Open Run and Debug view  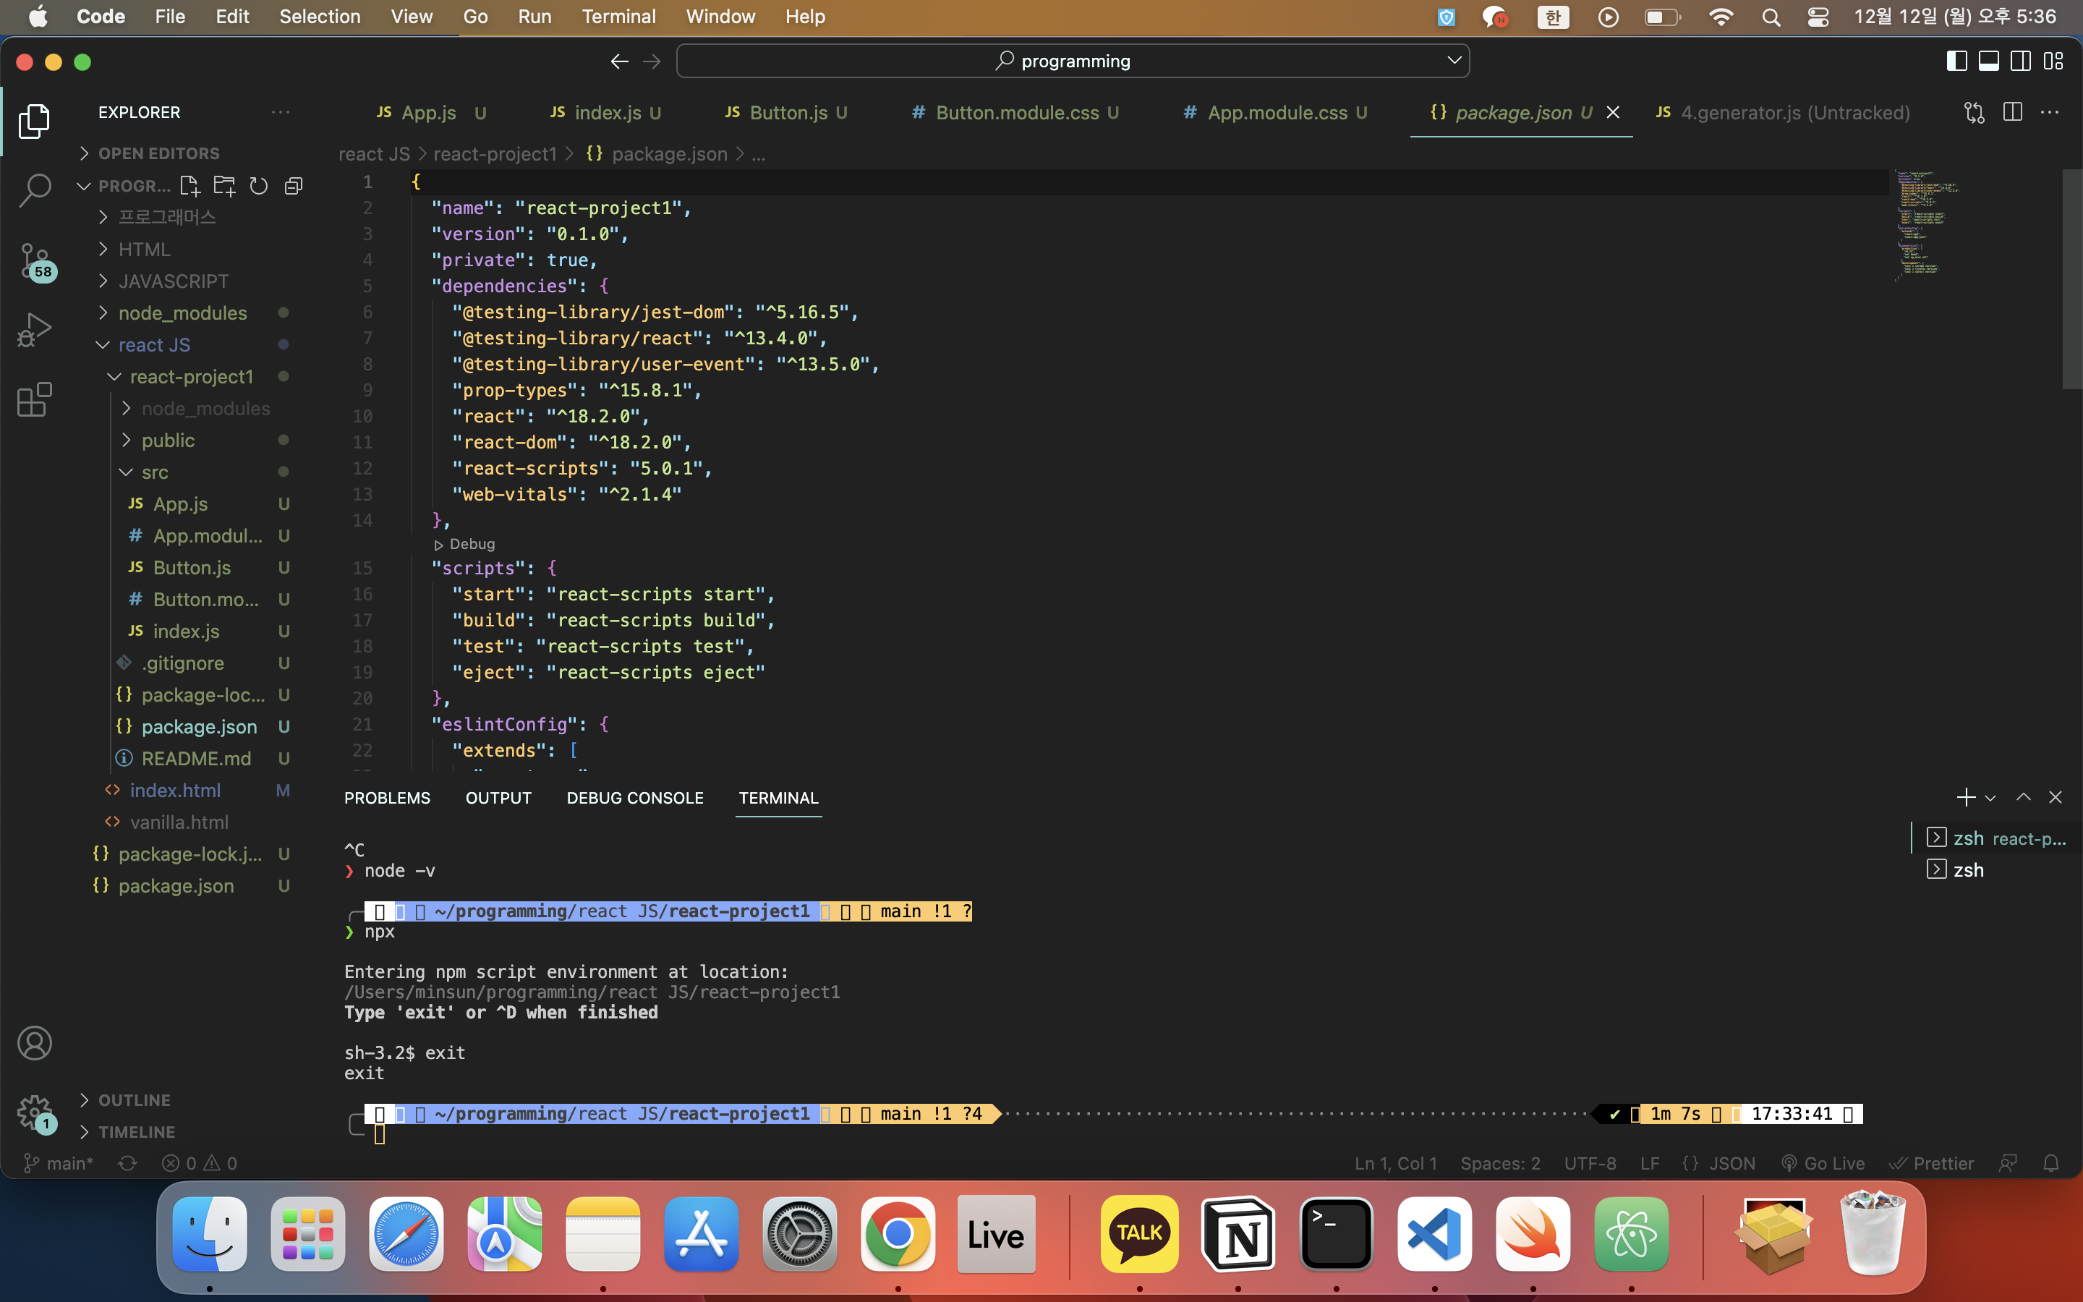[35, 330]
